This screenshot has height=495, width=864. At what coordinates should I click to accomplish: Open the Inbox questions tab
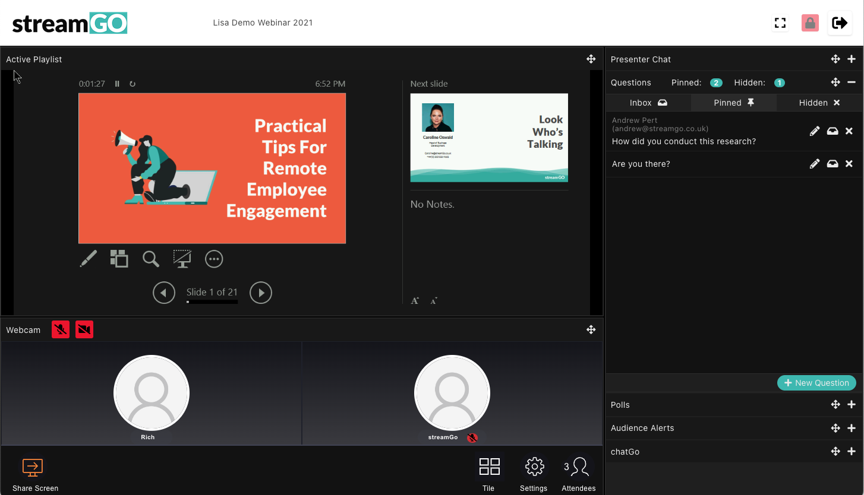tap(648, 102)
